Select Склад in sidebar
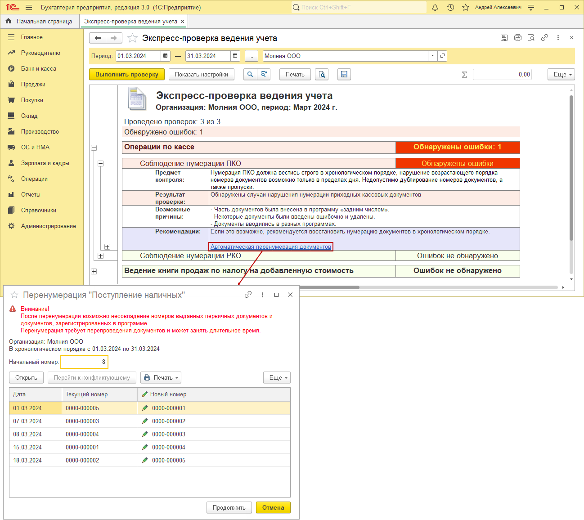 tap(42, 116)
